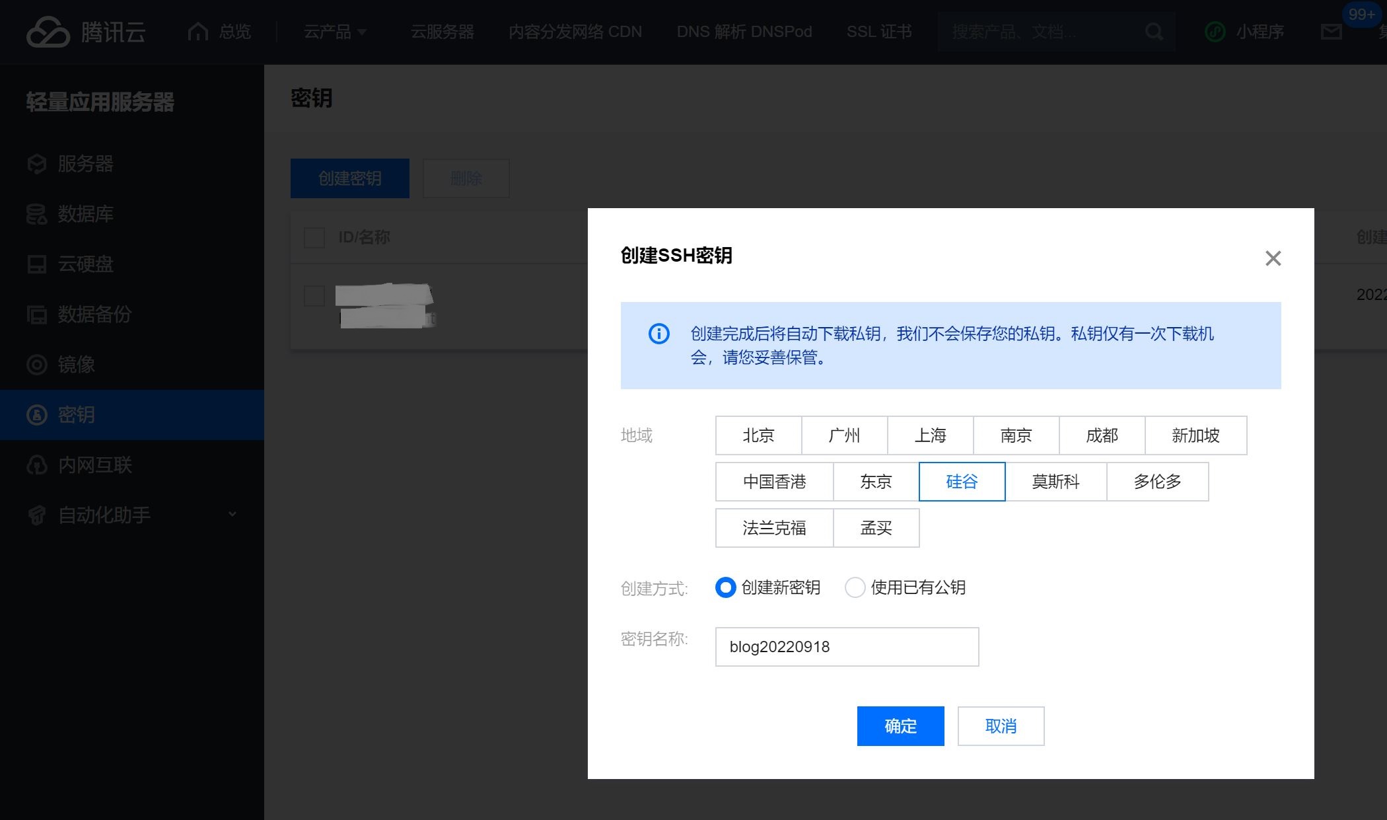This screenshot has width=1387, height=820.
Task: Click the 轻量应用服务器 sidebar title
Action: 100,102
